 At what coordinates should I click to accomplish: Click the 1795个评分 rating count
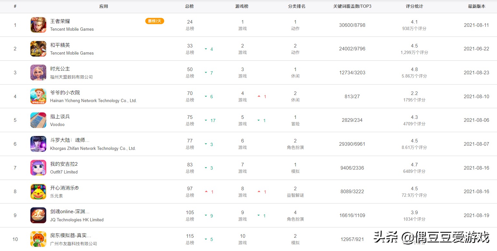[x=414, y=100]
